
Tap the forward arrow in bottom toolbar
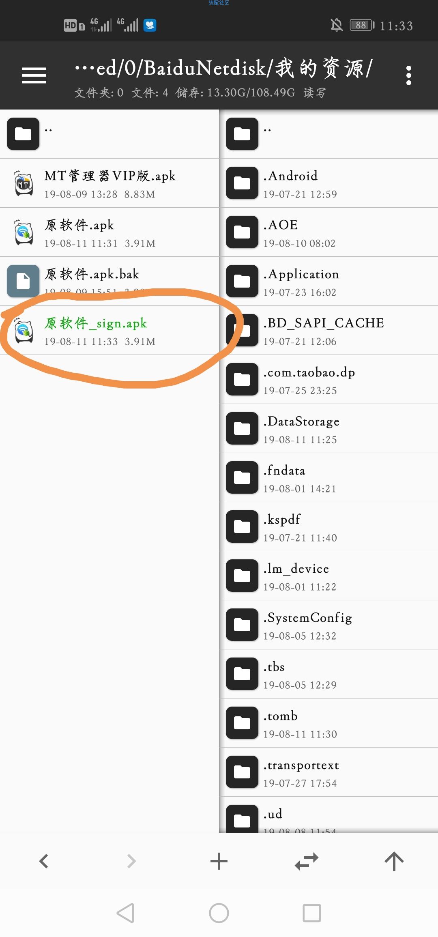[x=131, y=861]
